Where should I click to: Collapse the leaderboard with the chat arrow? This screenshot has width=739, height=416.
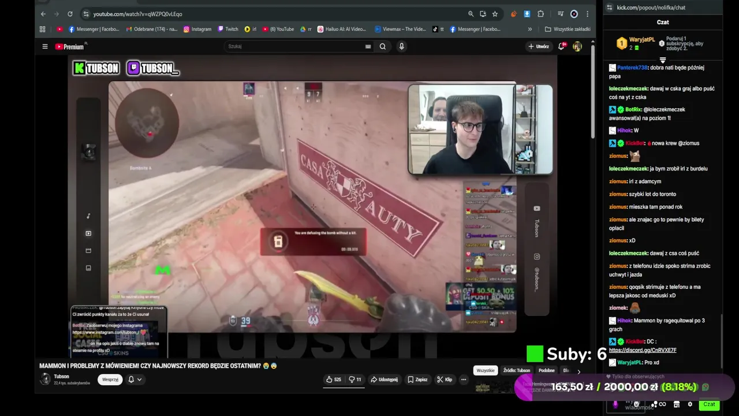click(x=663, y=60)
